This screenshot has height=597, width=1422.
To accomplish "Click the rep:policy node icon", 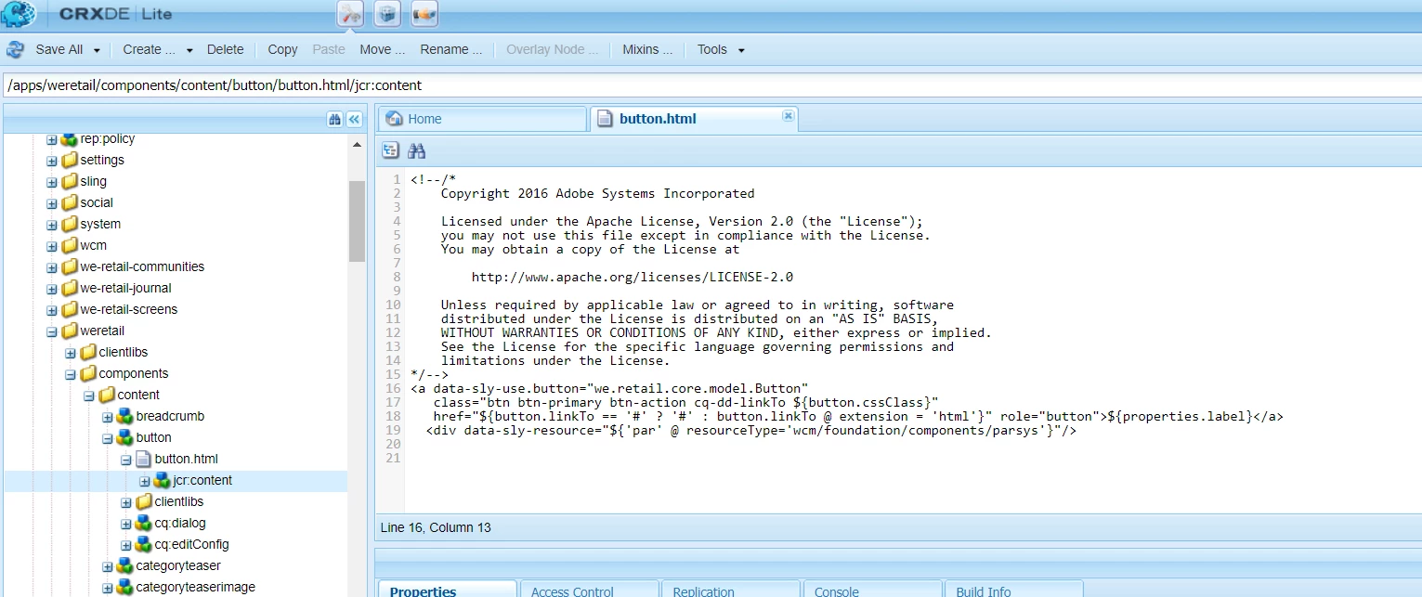I will (x=70, y=139).
